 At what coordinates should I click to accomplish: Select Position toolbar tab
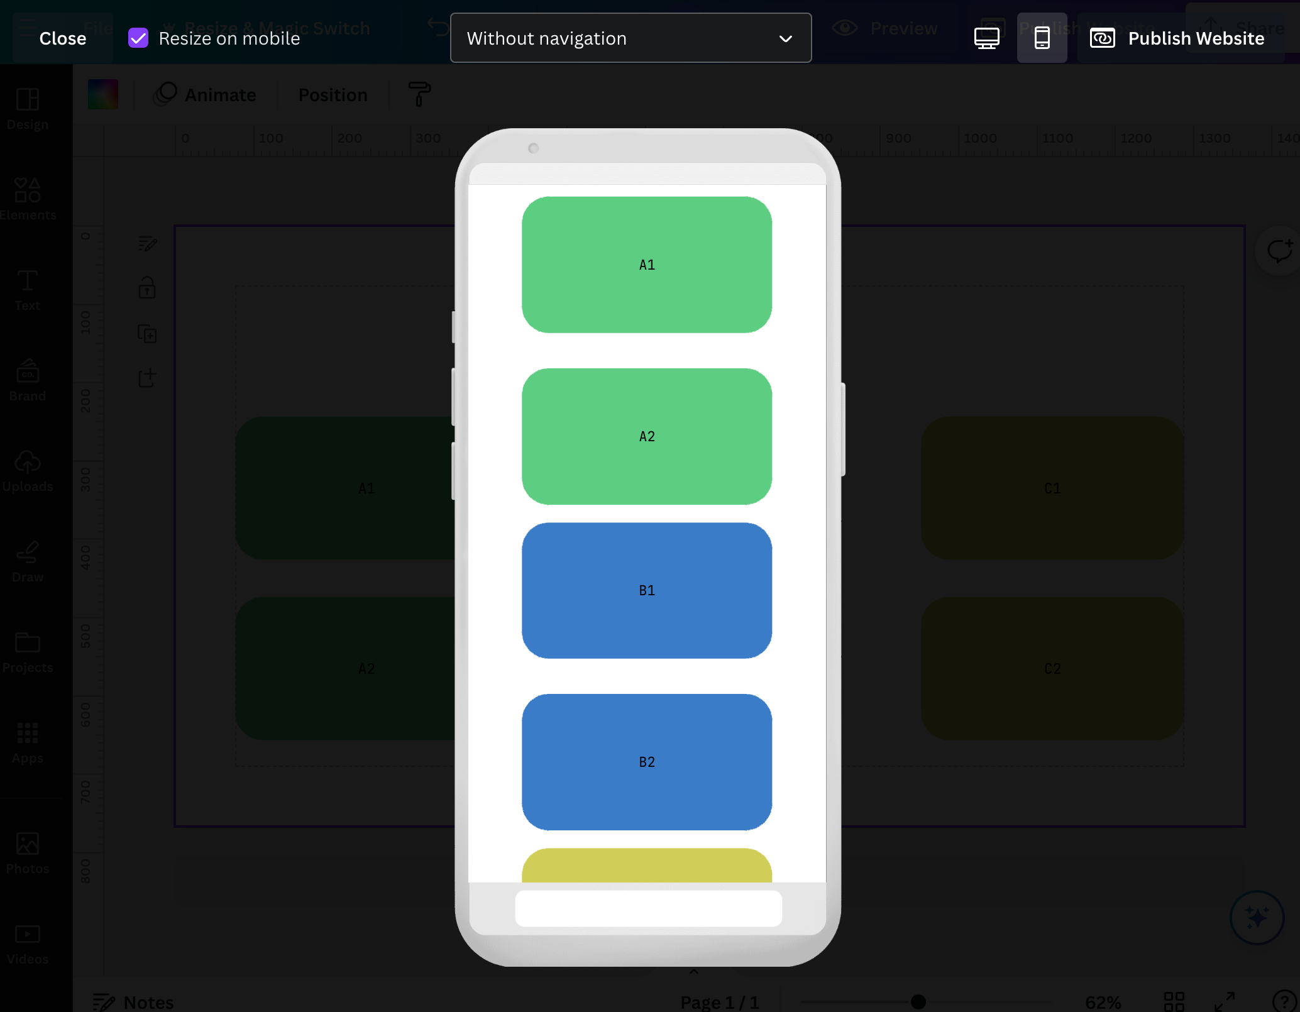click(333, 94)
